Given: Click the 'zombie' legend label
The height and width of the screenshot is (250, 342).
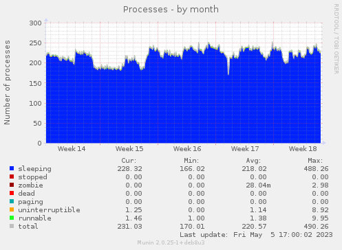Looking at the screenshot, I should [30, 185].
